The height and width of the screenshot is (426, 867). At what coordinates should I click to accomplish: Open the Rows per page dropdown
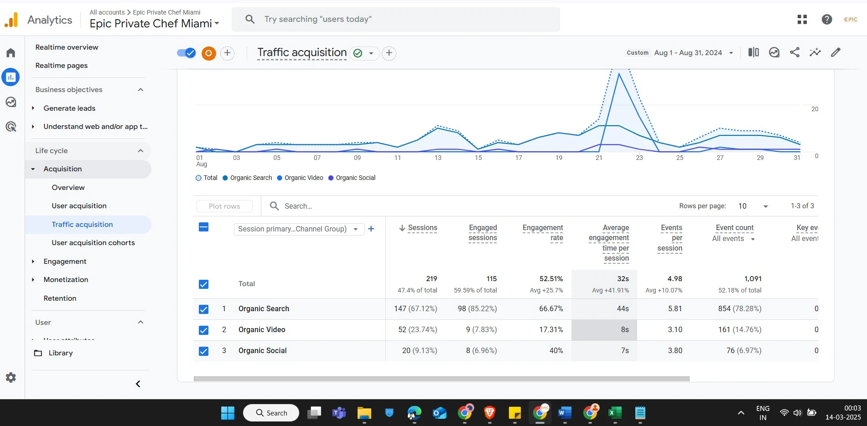(753, 206)
